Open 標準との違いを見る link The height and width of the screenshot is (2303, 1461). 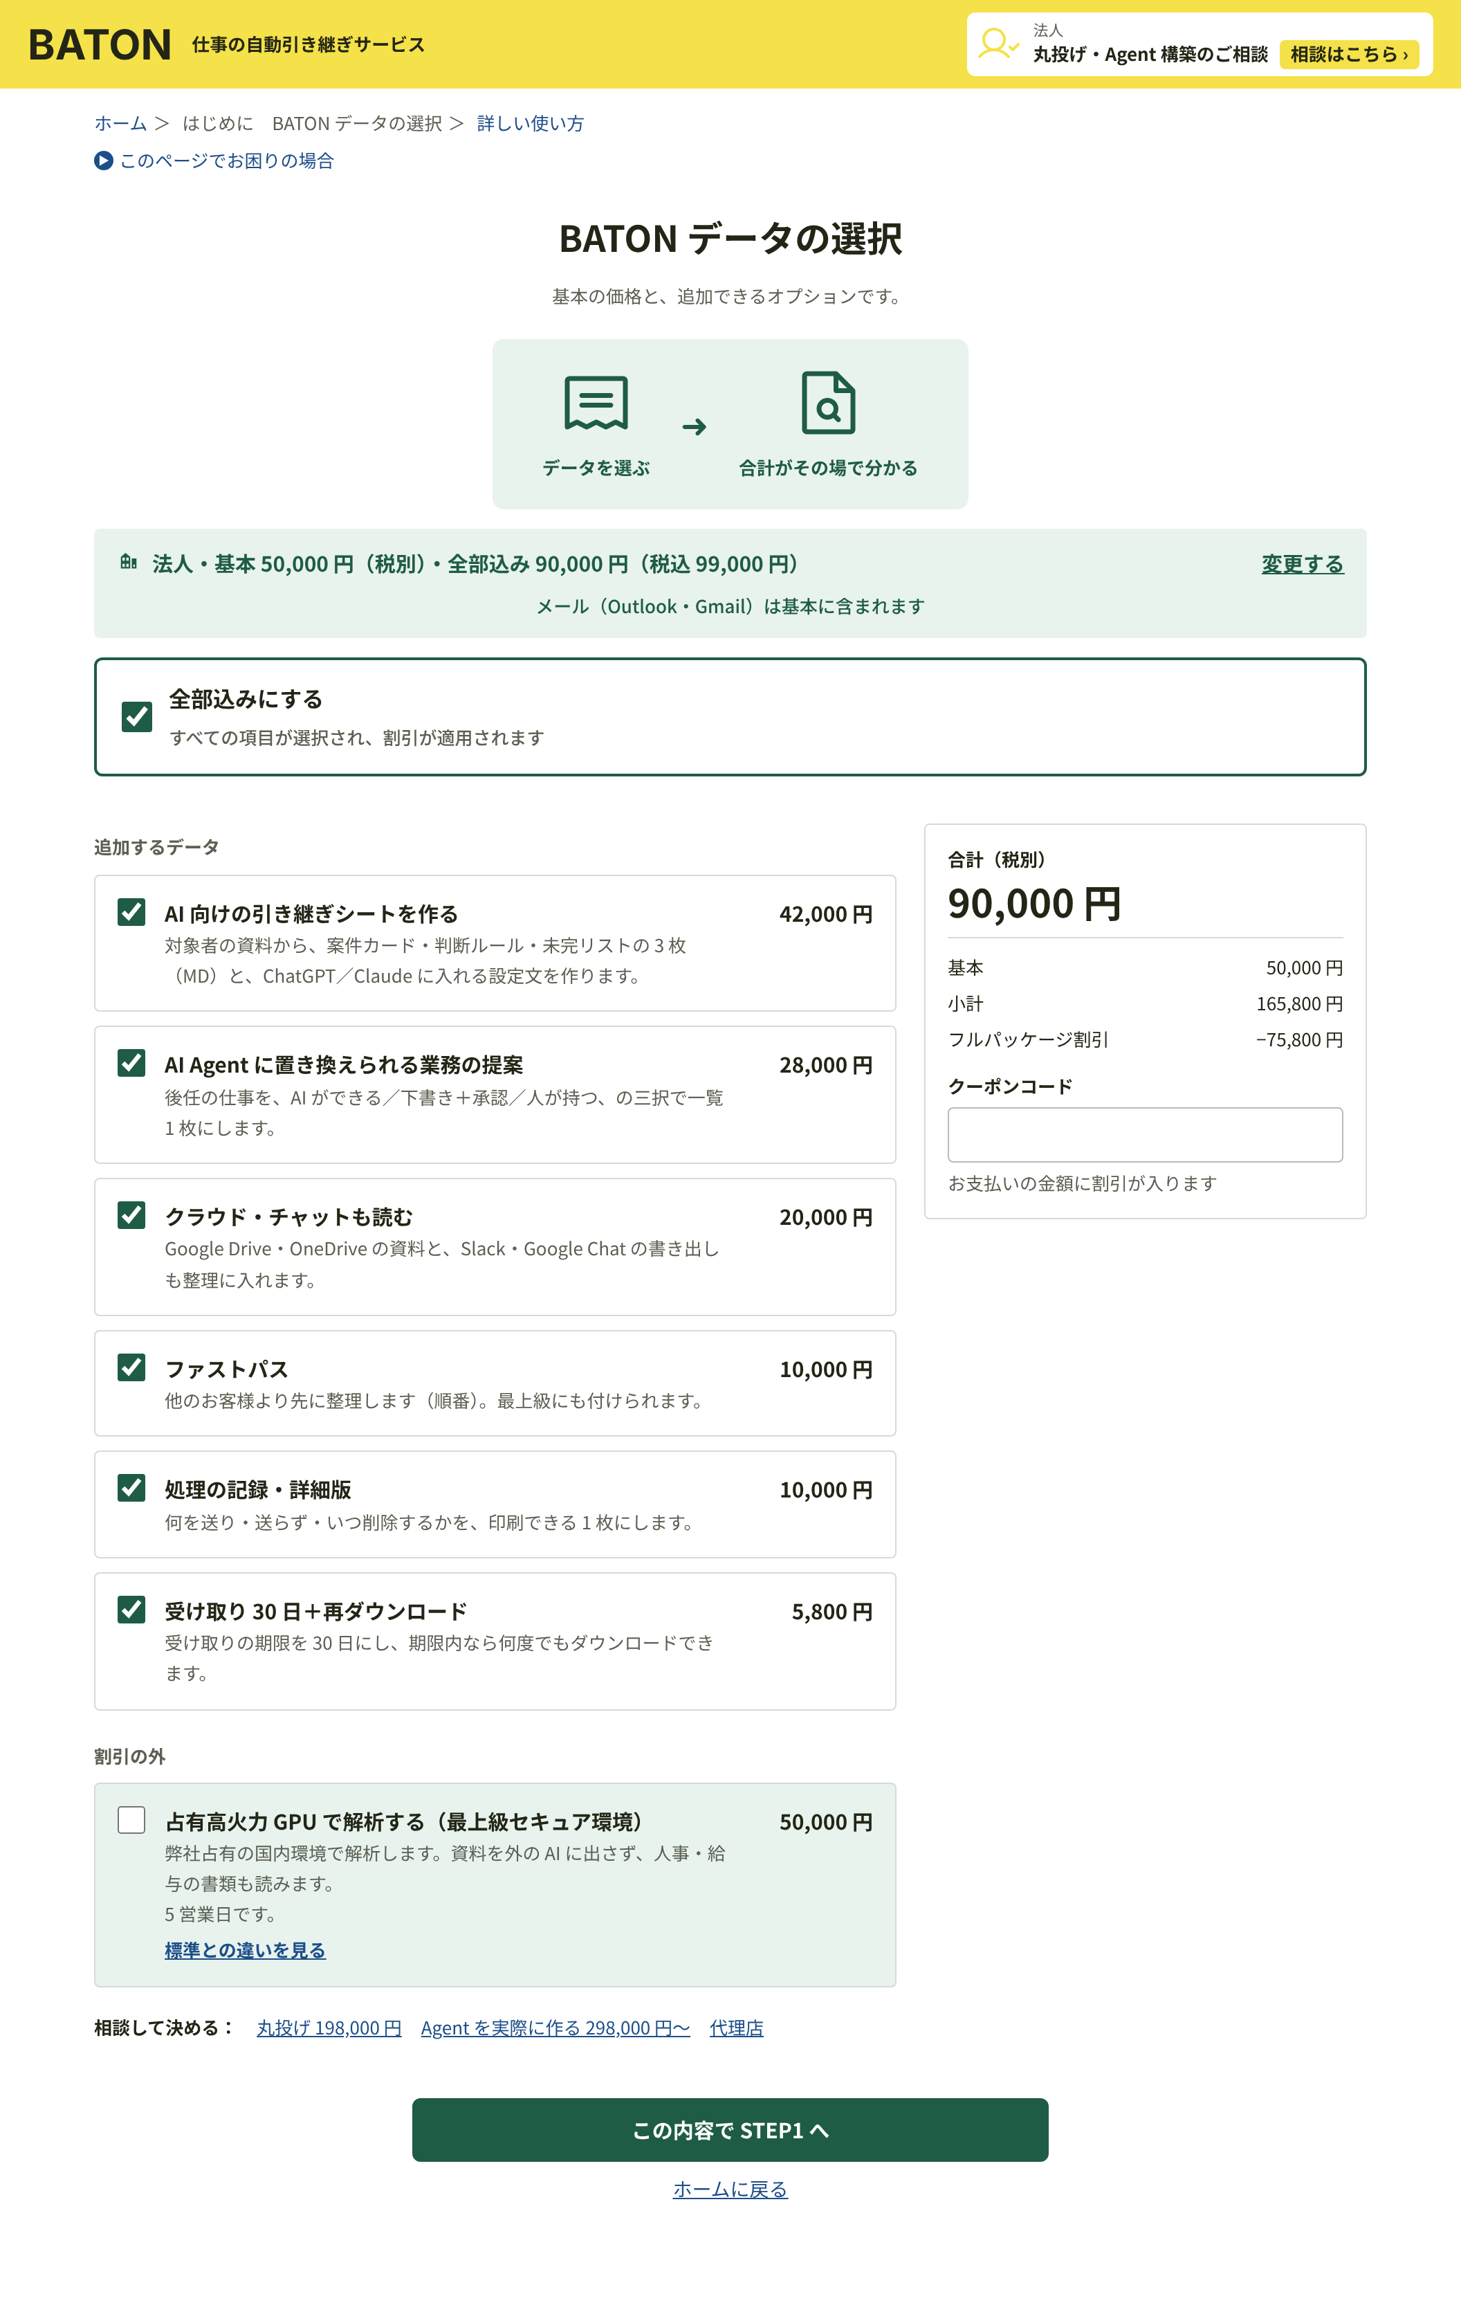[x=245, y=1950]
